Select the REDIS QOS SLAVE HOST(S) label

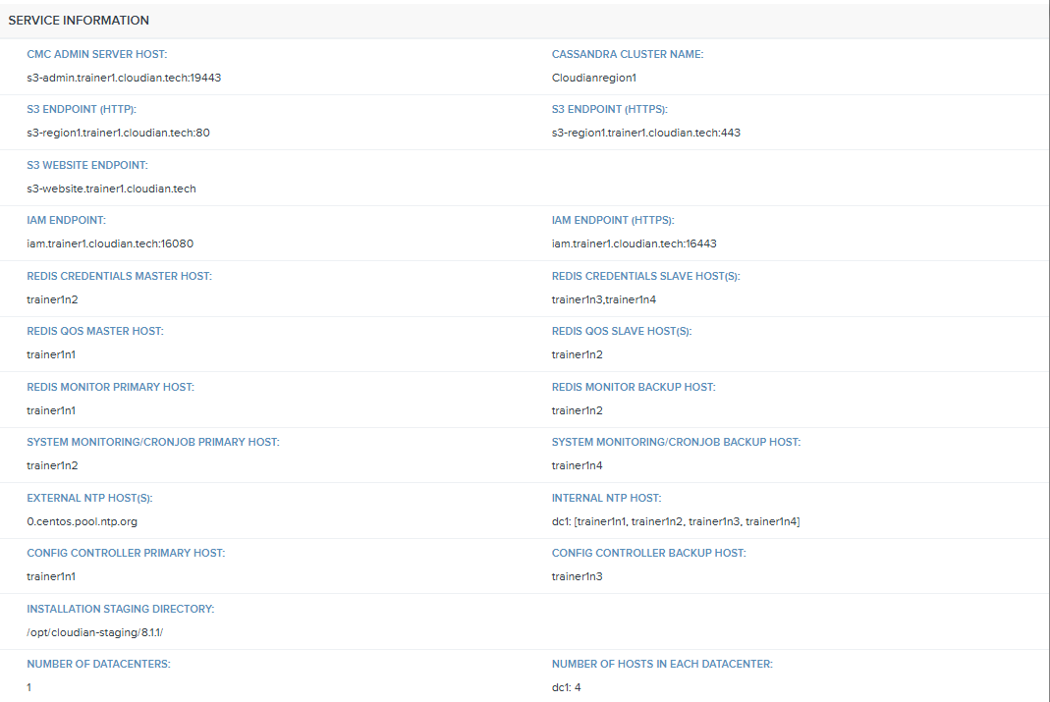[622, 331]
